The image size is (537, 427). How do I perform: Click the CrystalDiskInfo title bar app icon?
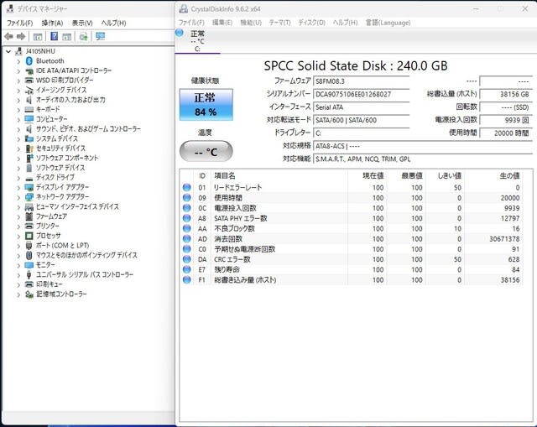click(x=184, y=9)
